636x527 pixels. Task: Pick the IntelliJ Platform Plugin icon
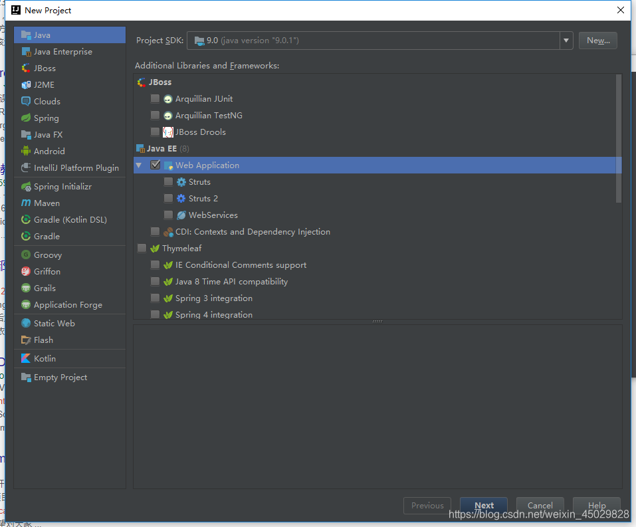(x=26, y=167)
